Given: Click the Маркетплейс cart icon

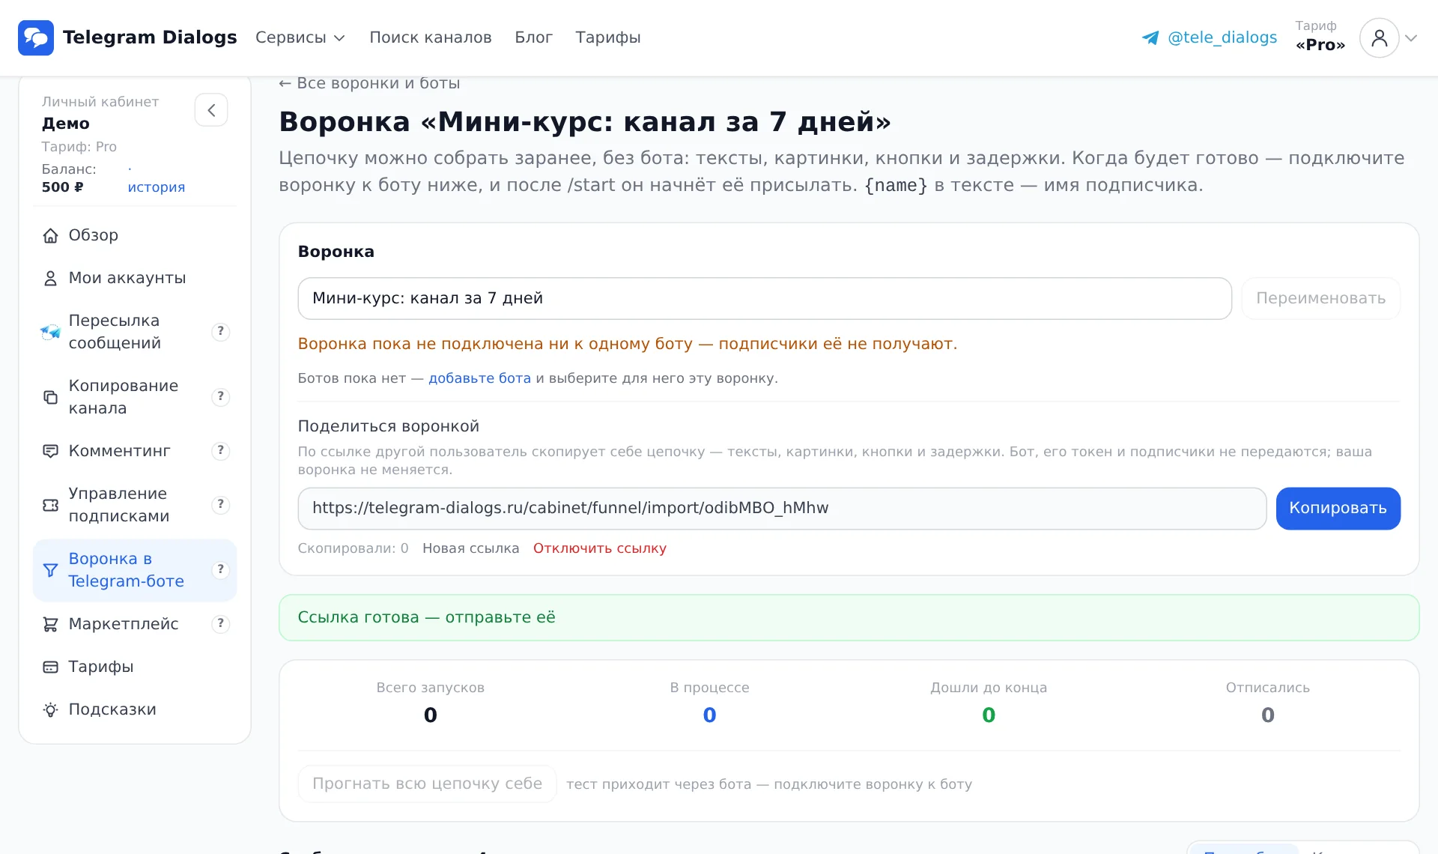Looking at the screenshot, I should click(50, 624).
